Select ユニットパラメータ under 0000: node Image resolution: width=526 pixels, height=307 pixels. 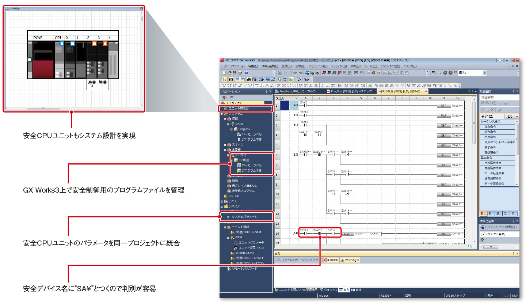pyautogui.click(x=251, y=242)
